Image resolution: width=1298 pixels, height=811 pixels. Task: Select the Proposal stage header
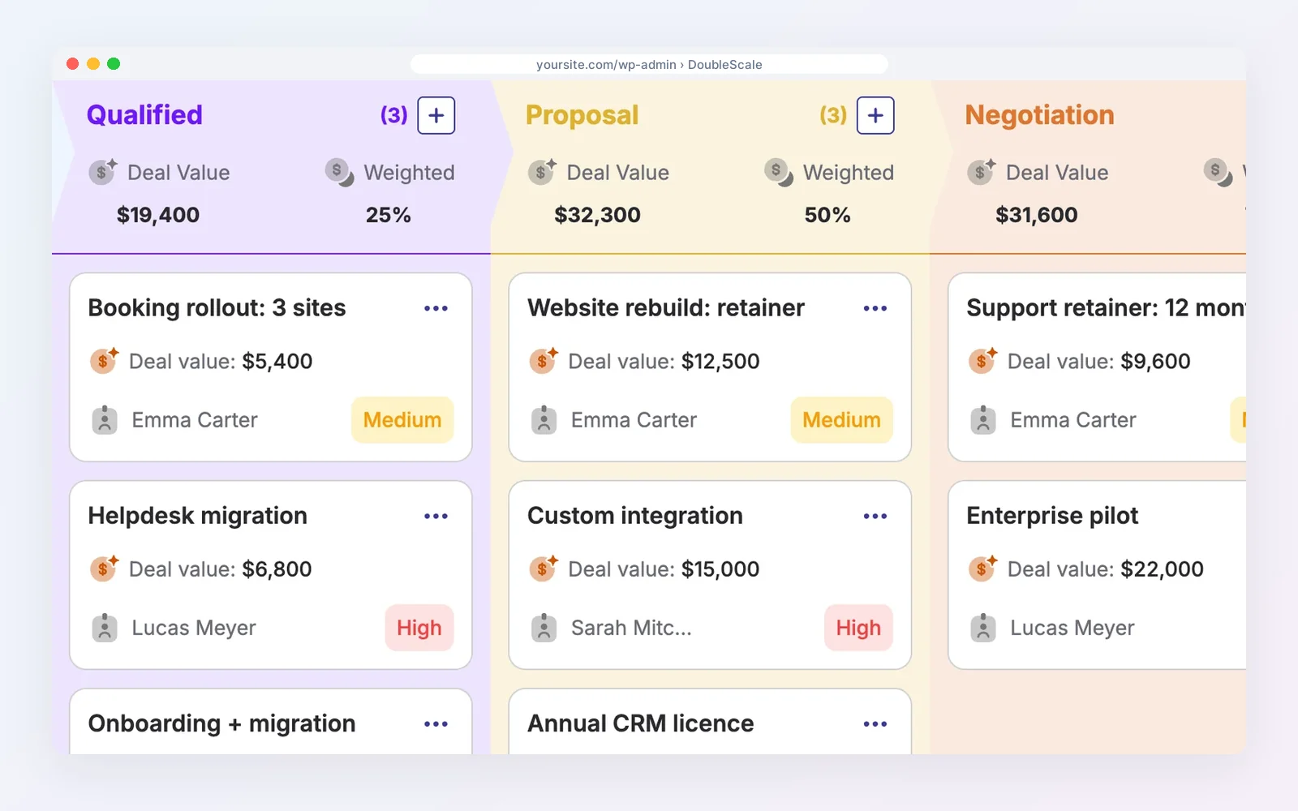click(582, 115)
